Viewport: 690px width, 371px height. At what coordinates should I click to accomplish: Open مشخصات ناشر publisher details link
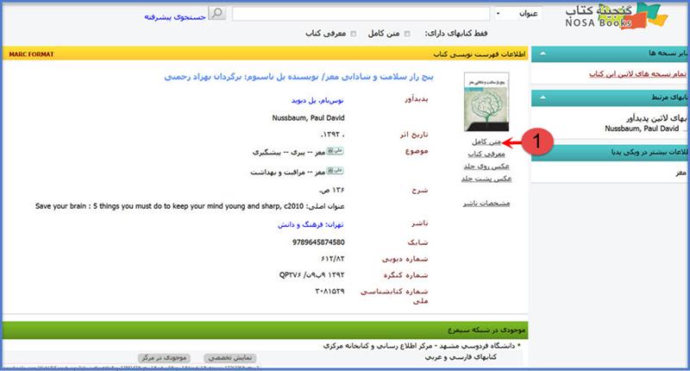point(488,204)
